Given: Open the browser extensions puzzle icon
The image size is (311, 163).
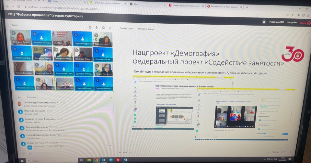Looking at the screenshot, I should [298, 15].
